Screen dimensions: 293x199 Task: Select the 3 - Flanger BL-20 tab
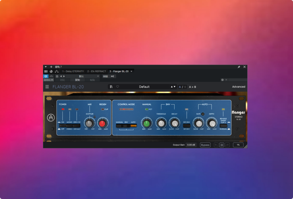(119, 71)
